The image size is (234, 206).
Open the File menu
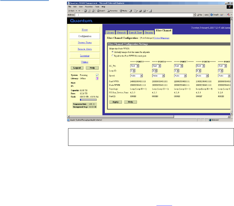70,7
